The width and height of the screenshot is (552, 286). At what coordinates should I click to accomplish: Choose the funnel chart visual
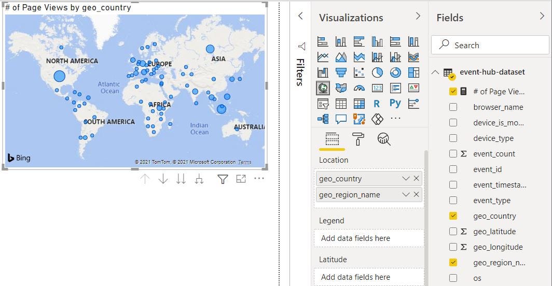[341, 73]
